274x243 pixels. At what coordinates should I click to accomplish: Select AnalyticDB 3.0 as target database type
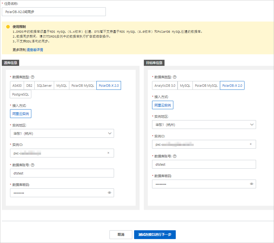(165, 86)
